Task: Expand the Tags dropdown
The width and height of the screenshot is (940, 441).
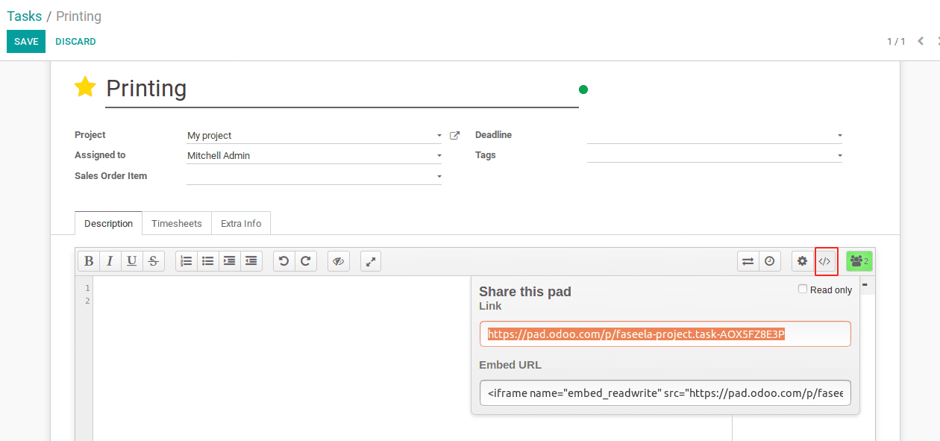Action: [x=840, y=156]
